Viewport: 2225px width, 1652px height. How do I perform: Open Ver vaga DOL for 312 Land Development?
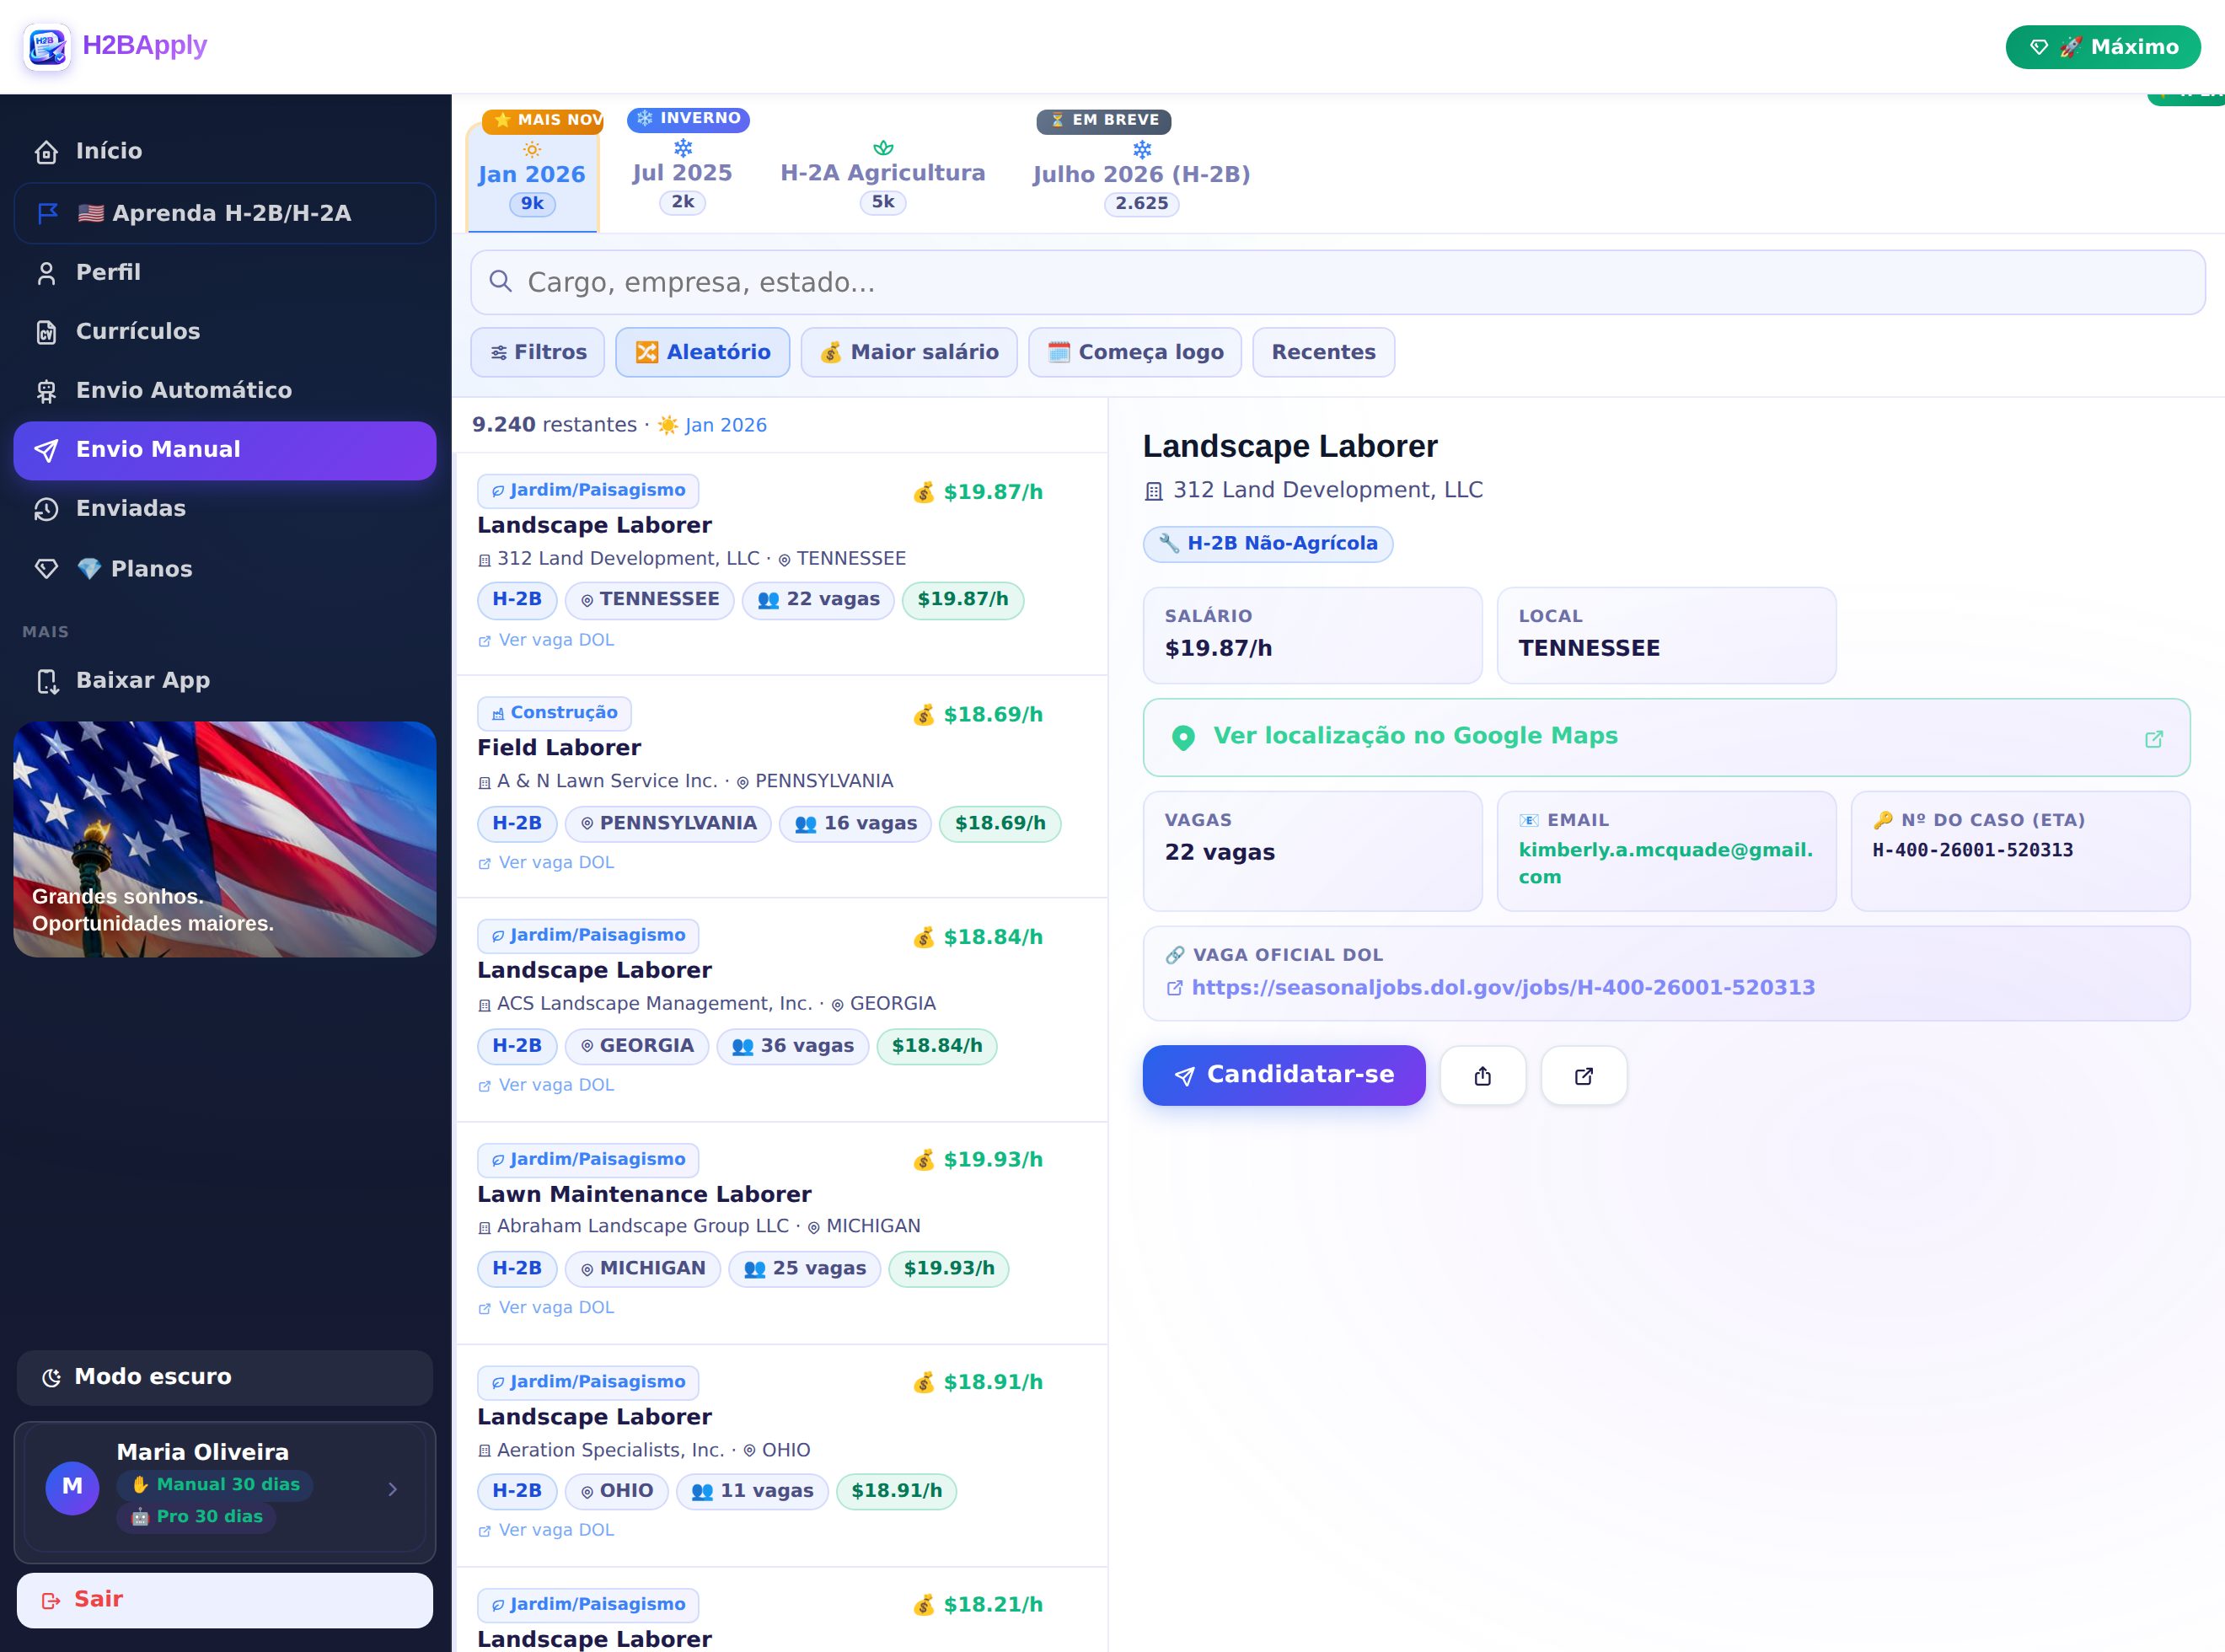point(546,640)
